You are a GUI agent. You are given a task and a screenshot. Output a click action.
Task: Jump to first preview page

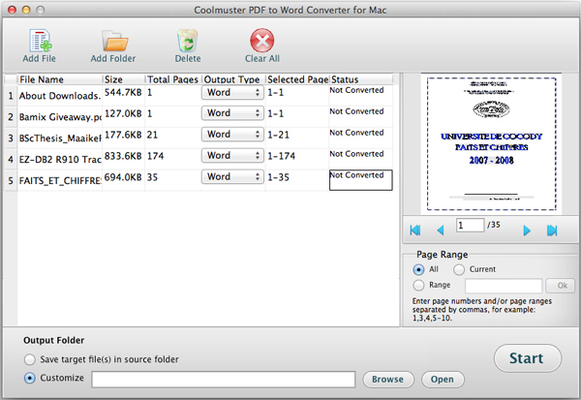click(x=415, y=231)
